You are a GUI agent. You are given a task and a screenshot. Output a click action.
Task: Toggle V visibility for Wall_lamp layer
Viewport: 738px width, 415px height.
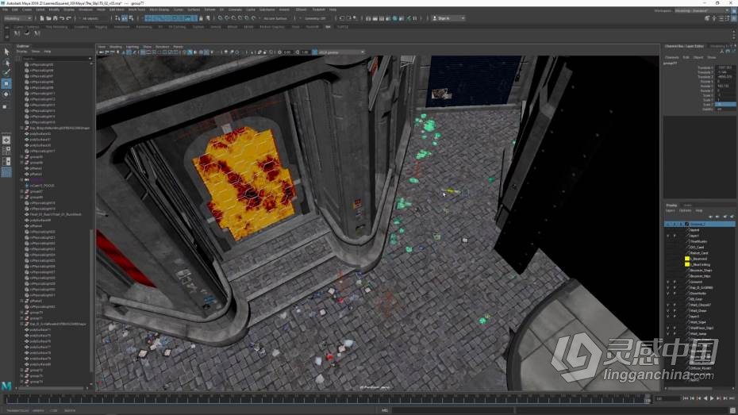(668, 333)
